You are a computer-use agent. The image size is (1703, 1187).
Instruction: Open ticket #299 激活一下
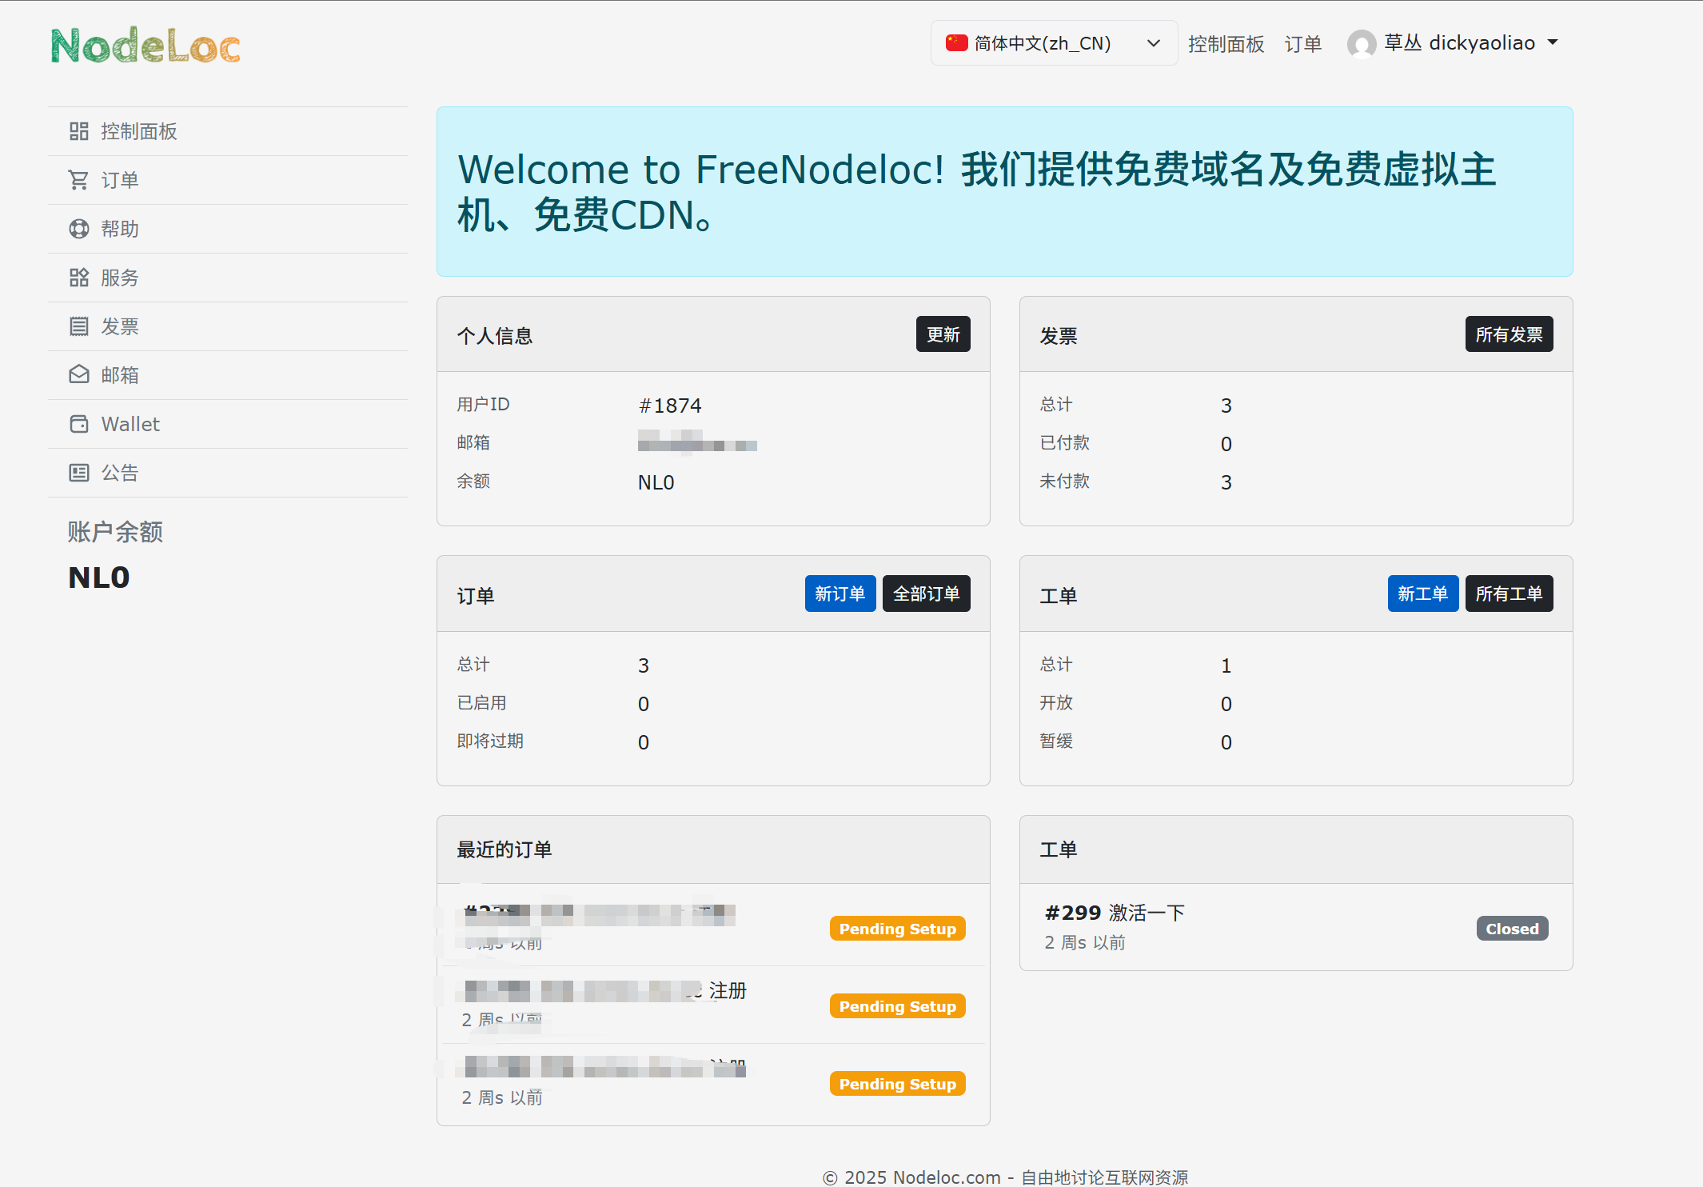[x=1115, y=913]
